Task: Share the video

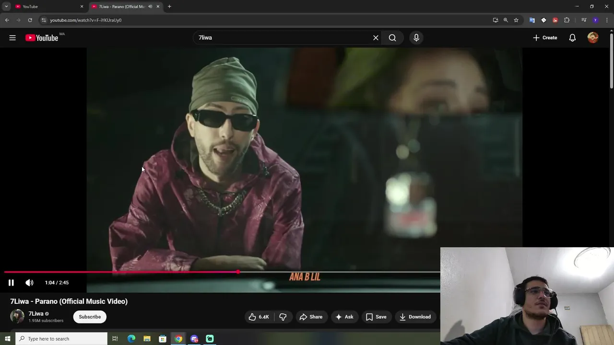Action: click(x=311, y=317)
